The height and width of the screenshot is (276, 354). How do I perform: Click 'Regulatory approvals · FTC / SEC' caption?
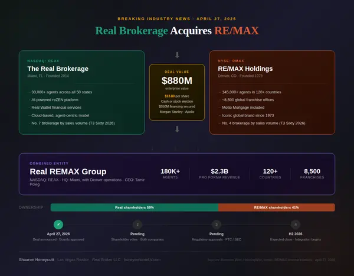(x=217, y=239)
